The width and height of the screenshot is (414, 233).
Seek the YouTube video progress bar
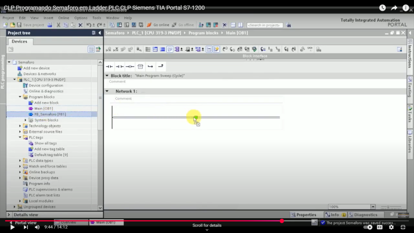(x=207, y=221)
